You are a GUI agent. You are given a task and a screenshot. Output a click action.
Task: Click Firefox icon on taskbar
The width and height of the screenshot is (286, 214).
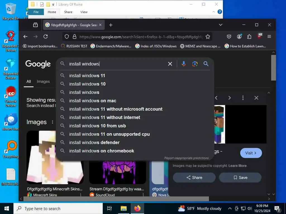(x=137, y=208)
